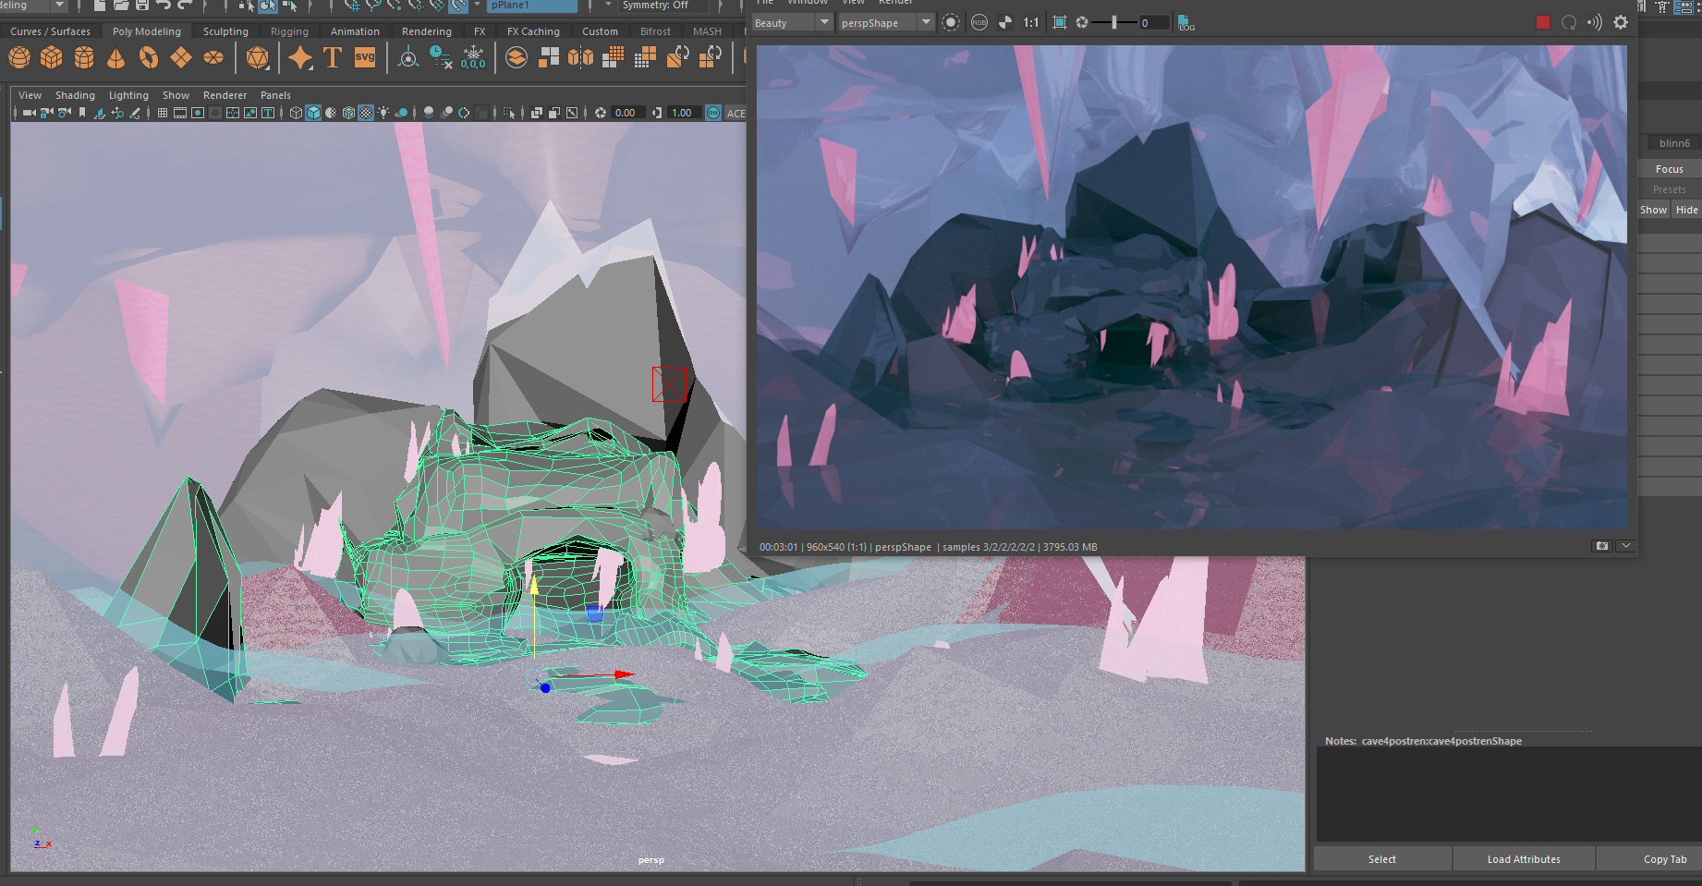Switch to the Curves / Surfaces shelf tab
This screenshot has width=1702, height=886.
[x=51, y=31]
